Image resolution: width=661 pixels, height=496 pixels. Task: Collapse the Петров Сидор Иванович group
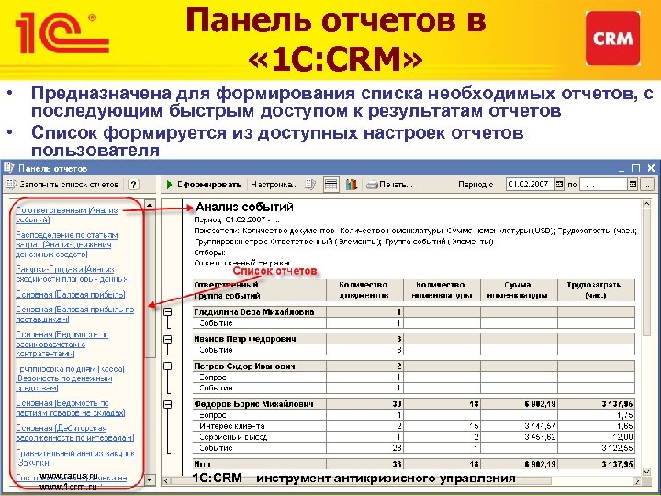[x=168, y=366]
